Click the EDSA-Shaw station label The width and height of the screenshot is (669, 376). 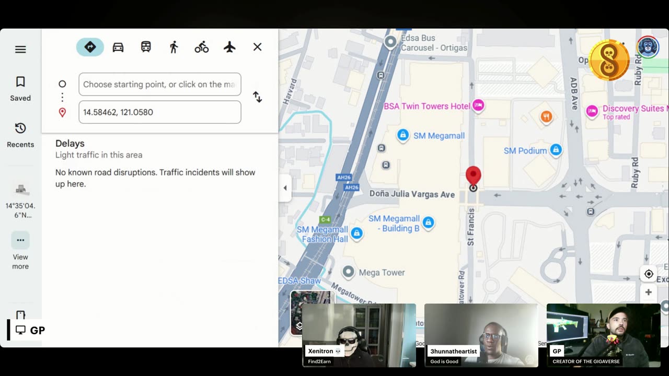pyautogui.click(x=299, y=281)
